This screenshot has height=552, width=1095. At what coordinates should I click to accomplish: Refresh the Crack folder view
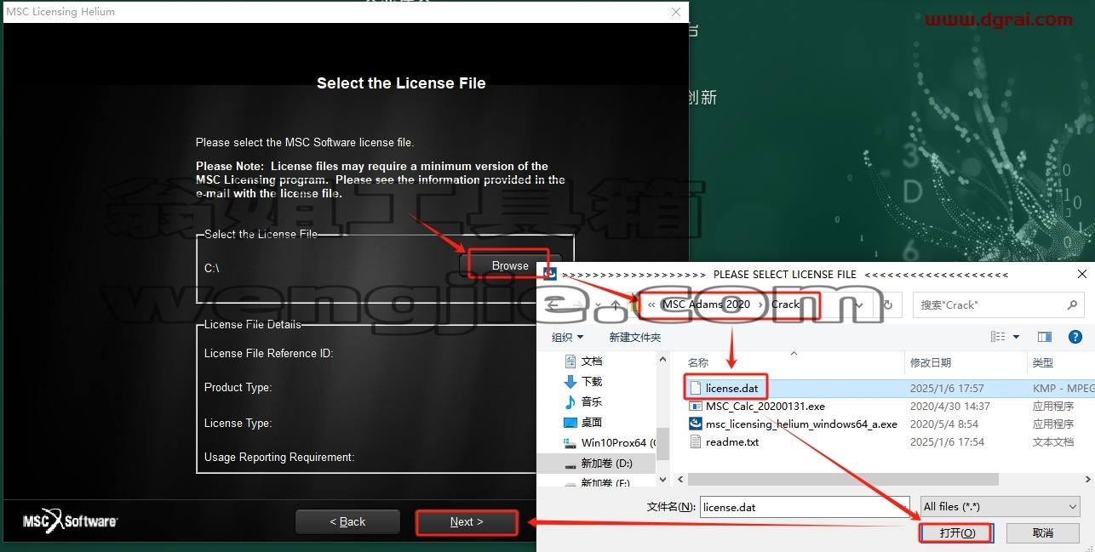(888, 304)
